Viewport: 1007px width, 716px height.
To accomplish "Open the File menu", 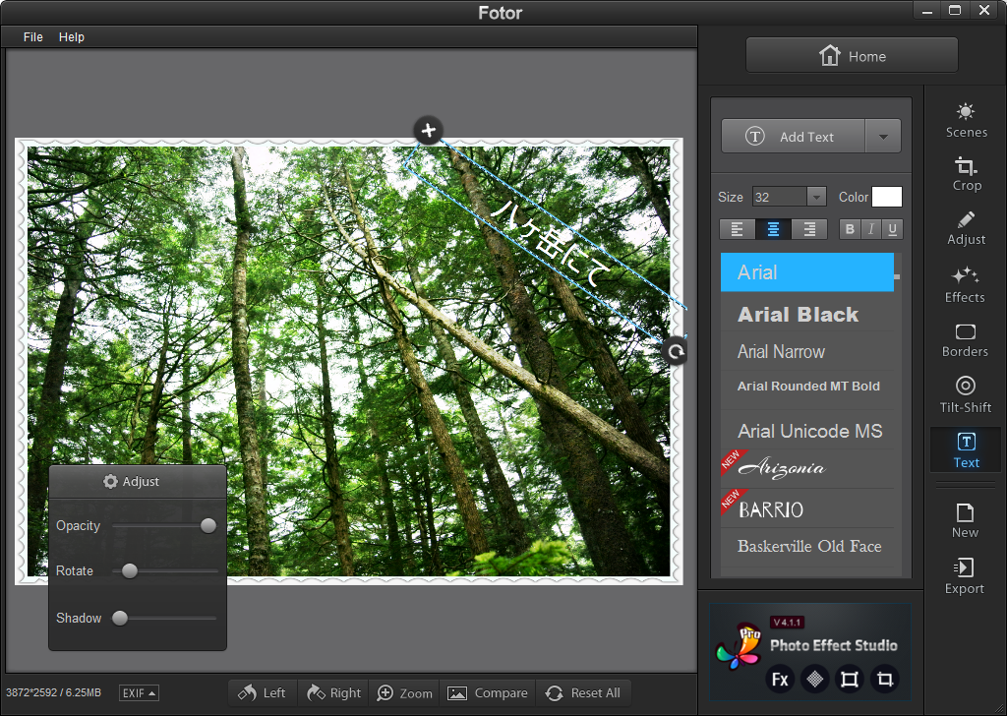I will 32,37.
